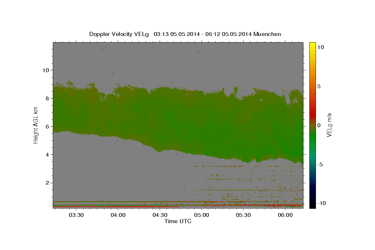Image resolution: width=375 pixels, height=250 pixels.
Task: Click the red near-ground band in the plot
Action: coord(116,207)
